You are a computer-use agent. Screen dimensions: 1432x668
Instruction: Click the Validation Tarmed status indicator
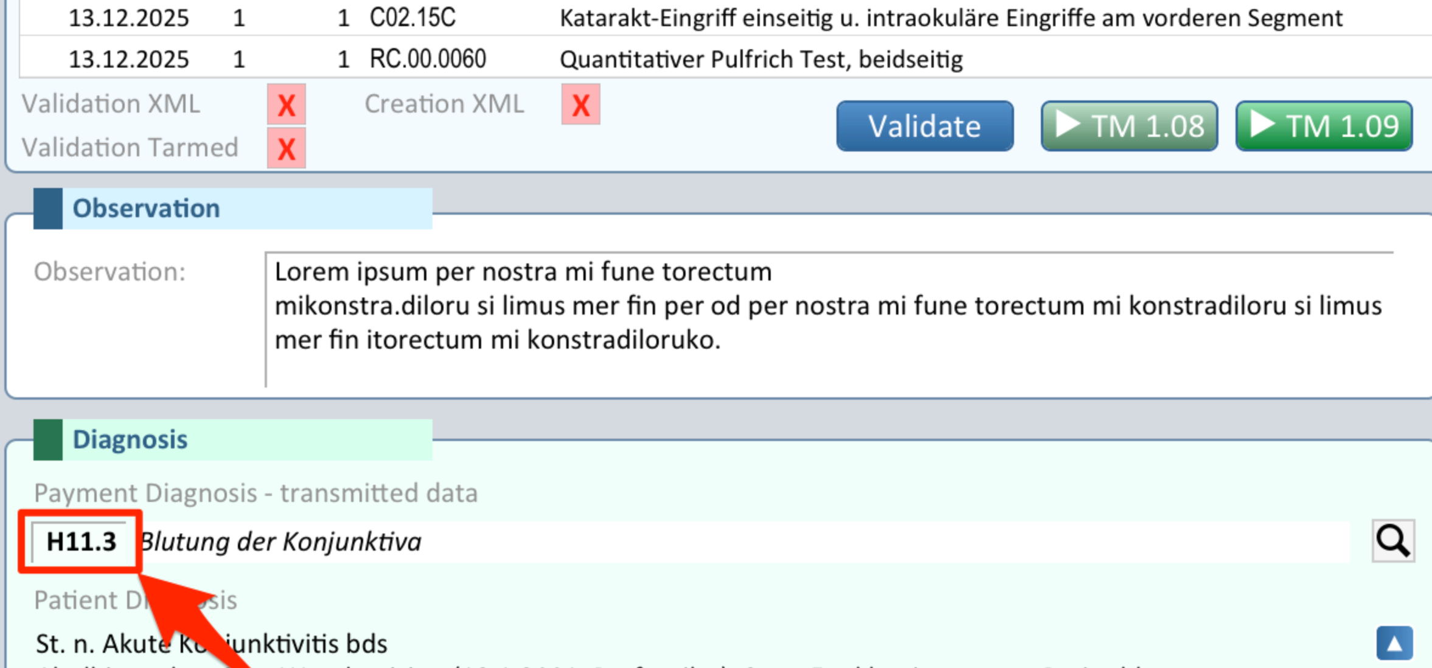(x=286, y=148)
